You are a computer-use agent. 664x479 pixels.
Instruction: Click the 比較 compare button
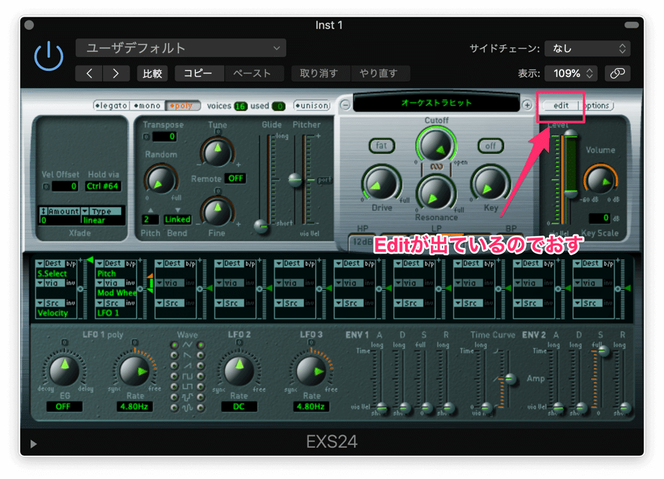point(152,74)
